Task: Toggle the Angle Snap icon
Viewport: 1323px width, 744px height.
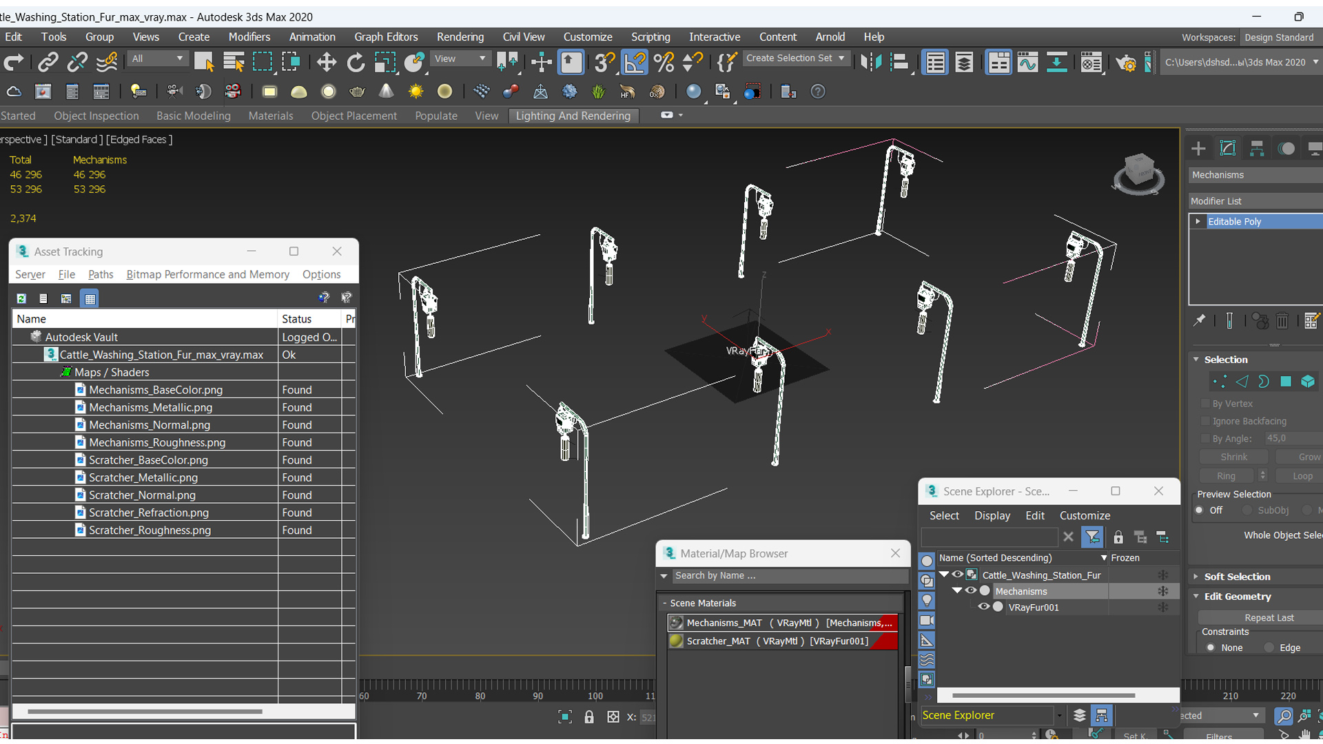Action: (x=635, y=63)
